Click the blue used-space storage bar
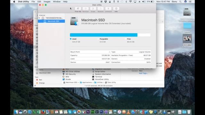Viewport: 205px width, 115px height. click(x=103, y=35)
